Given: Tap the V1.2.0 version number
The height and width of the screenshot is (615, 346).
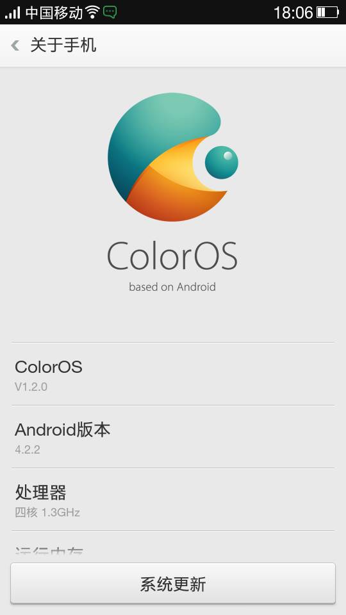Looking at the screenshot, I should (x=31, y=387).
